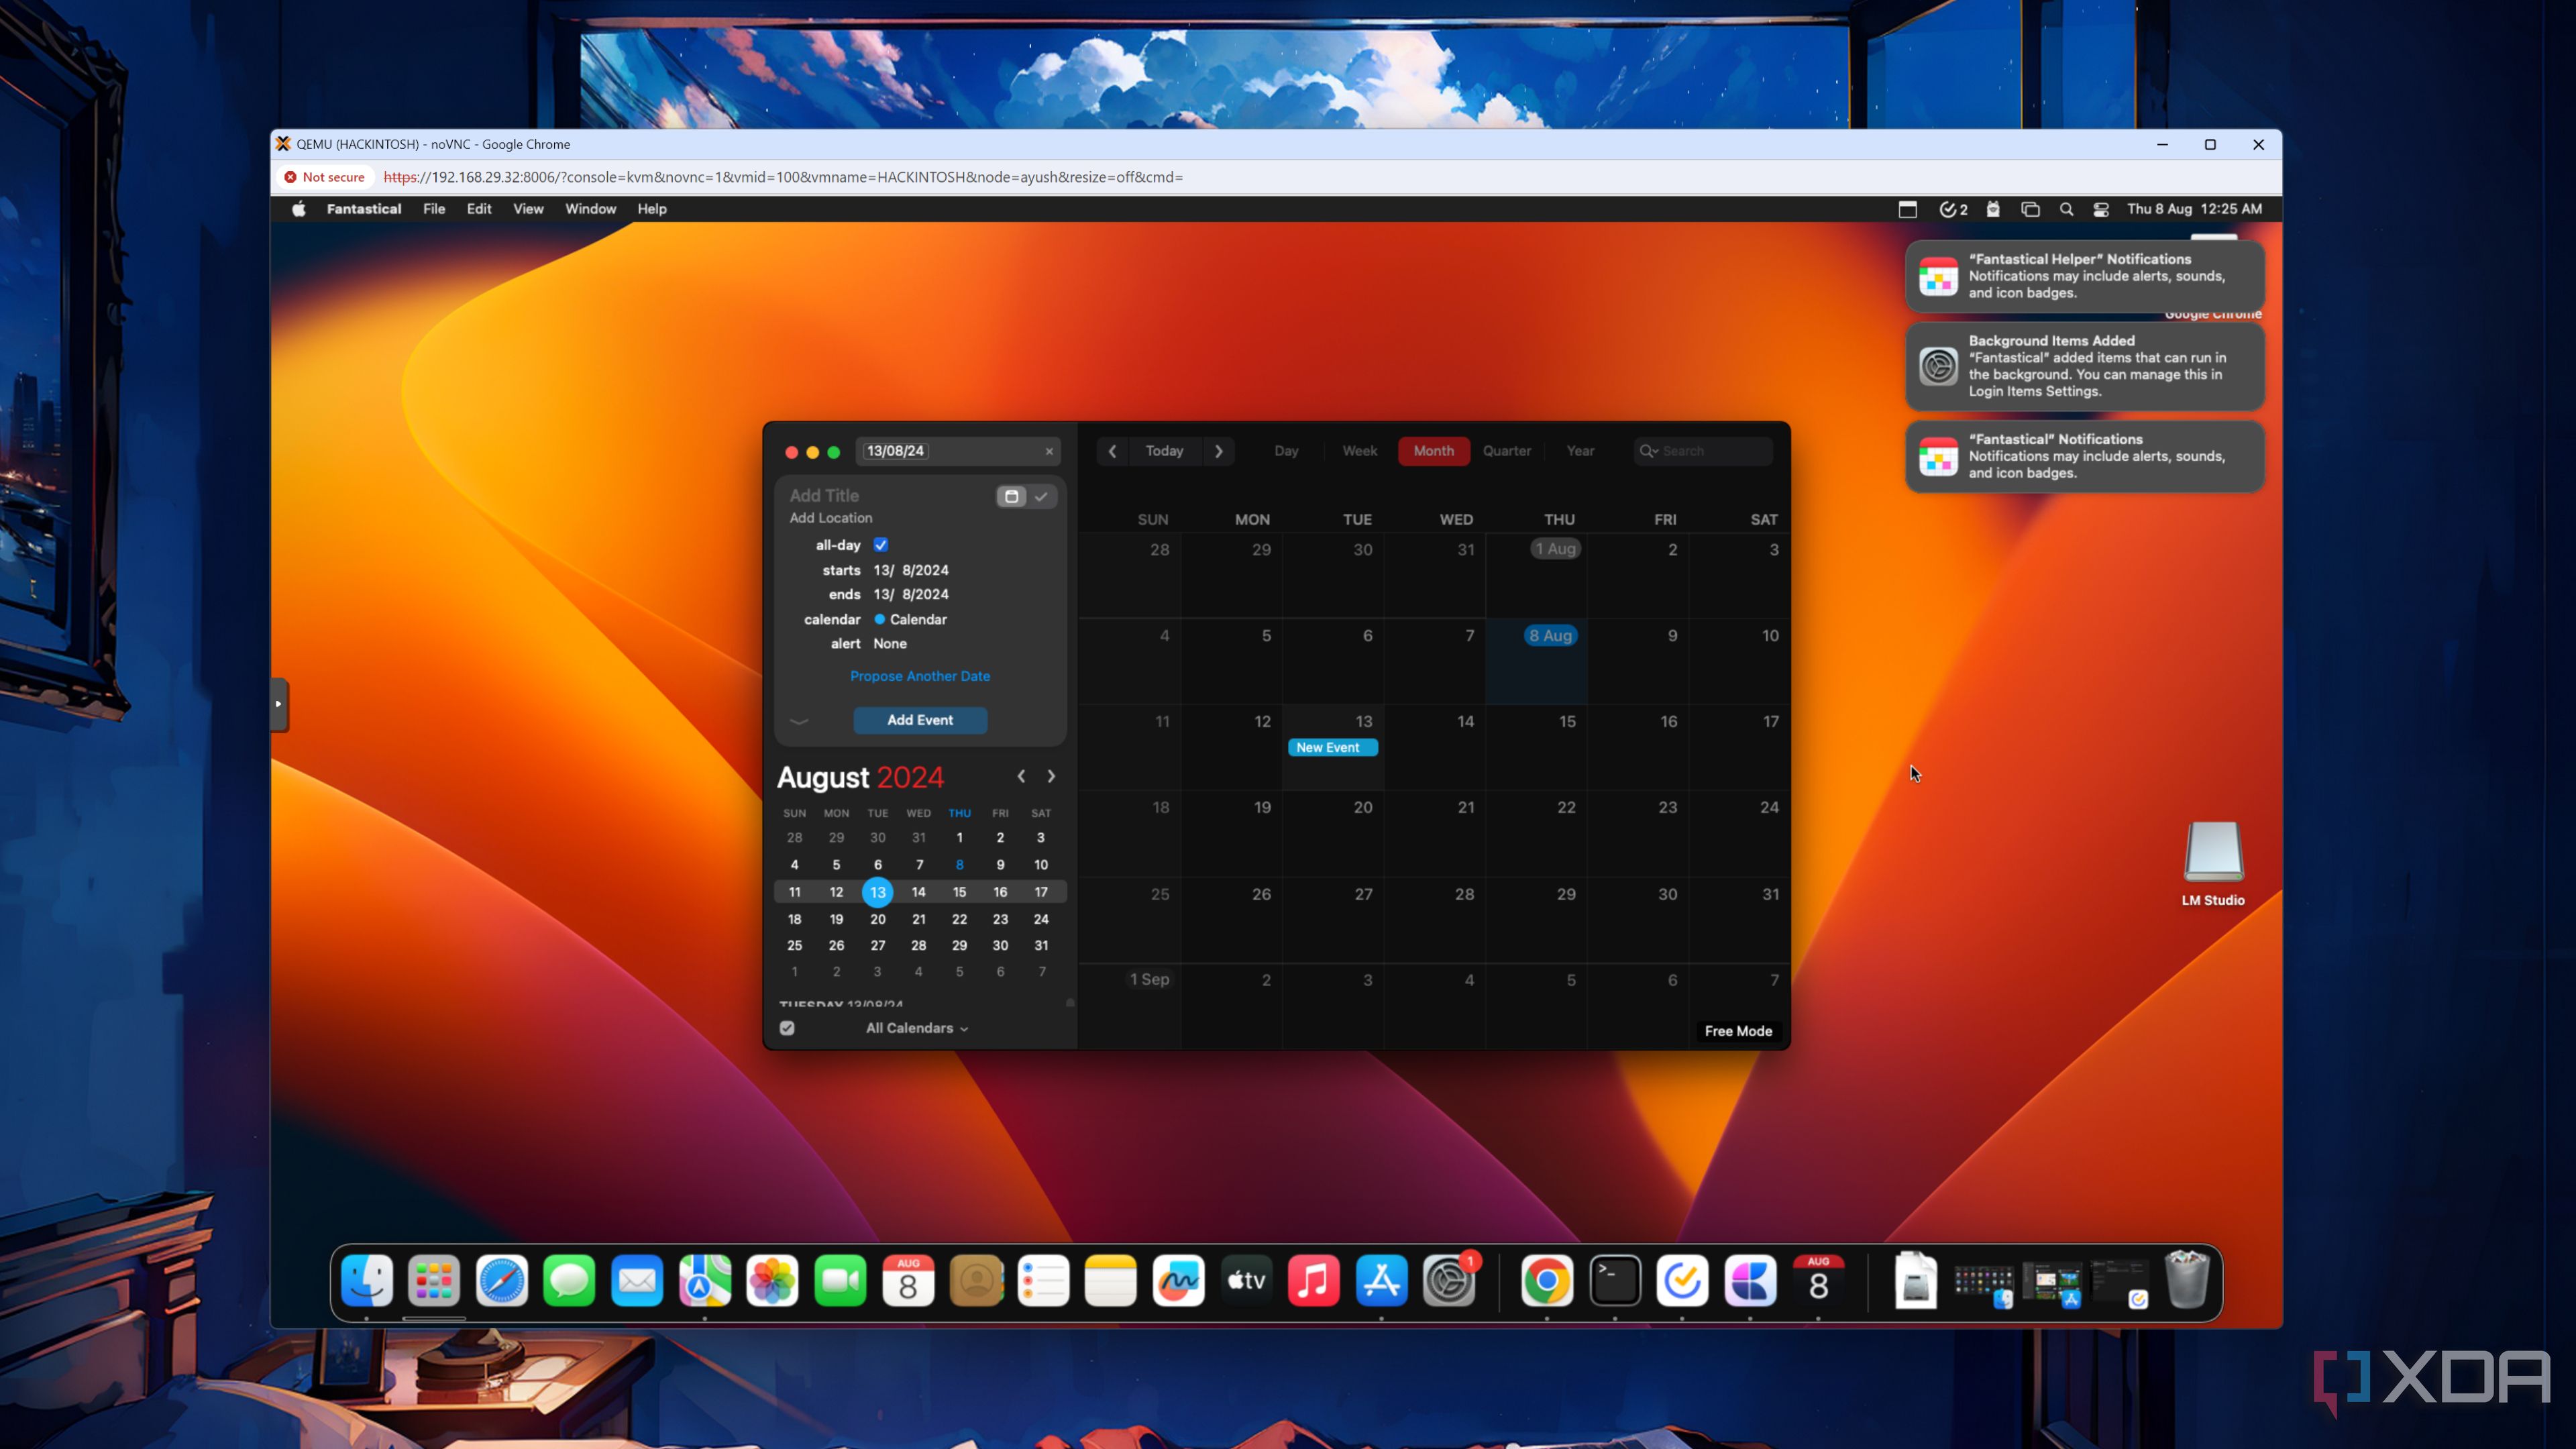Uncheck the all-day checkbox
This screenshot has height=1449, width=2576.
click(880, 545)
